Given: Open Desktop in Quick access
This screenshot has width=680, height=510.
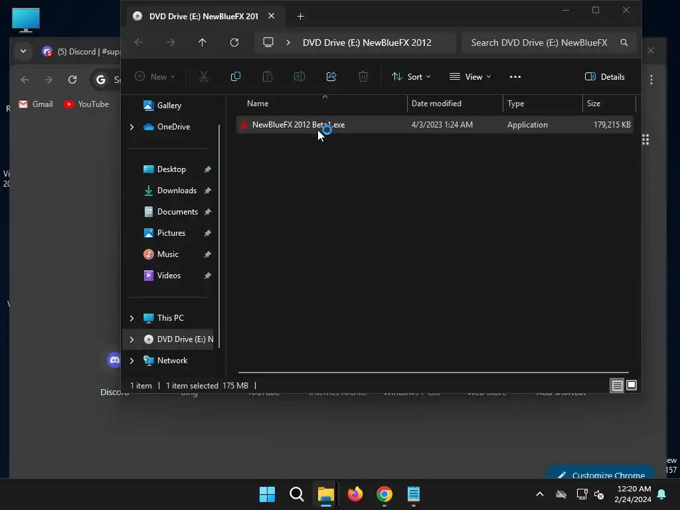Looking at the screenshot, I should (x=171, y=169).
